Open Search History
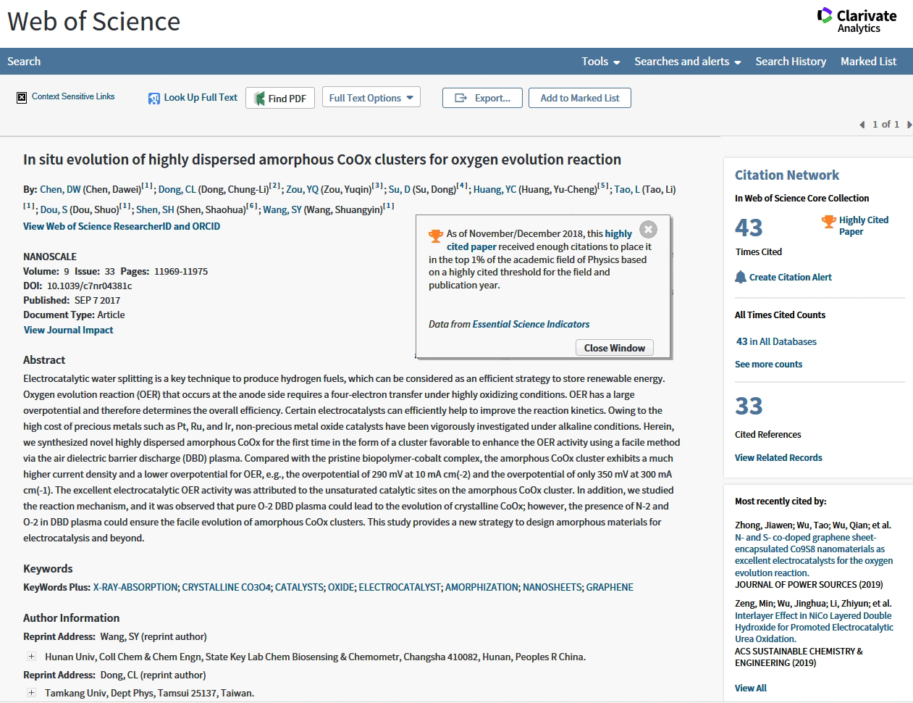Image resolution: width=913 pixels, height=703 pixels. coord(791,62)
